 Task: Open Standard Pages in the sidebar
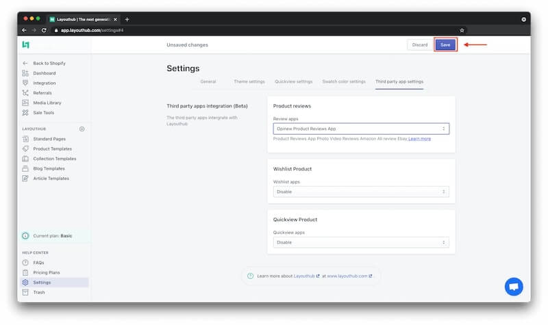point(49,139)
